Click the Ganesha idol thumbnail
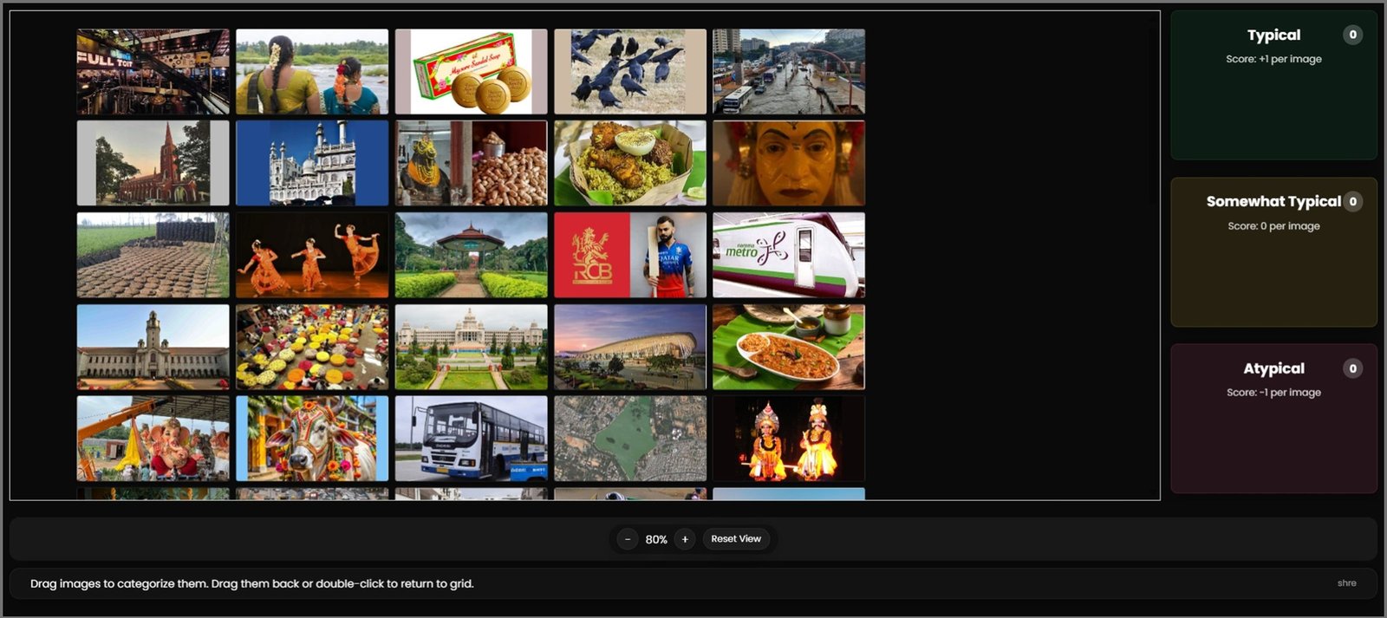 [153, 439]
